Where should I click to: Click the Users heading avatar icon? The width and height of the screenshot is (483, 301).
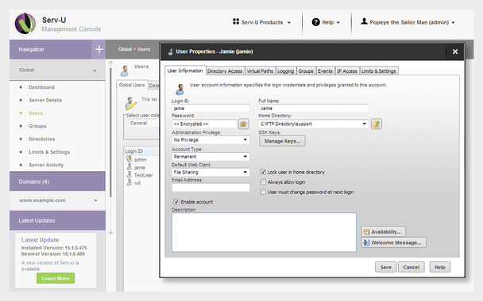(x=125, y=71)
